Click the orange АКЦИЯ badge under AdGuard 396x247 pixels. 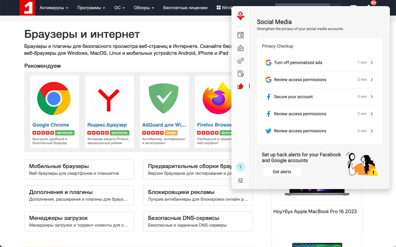pos(171,133)
